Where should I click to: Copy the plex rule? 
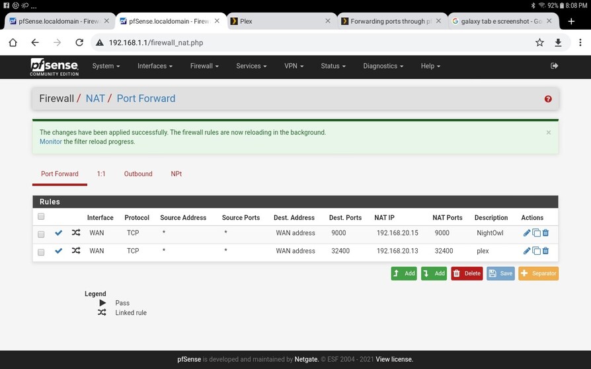(536, 251)
